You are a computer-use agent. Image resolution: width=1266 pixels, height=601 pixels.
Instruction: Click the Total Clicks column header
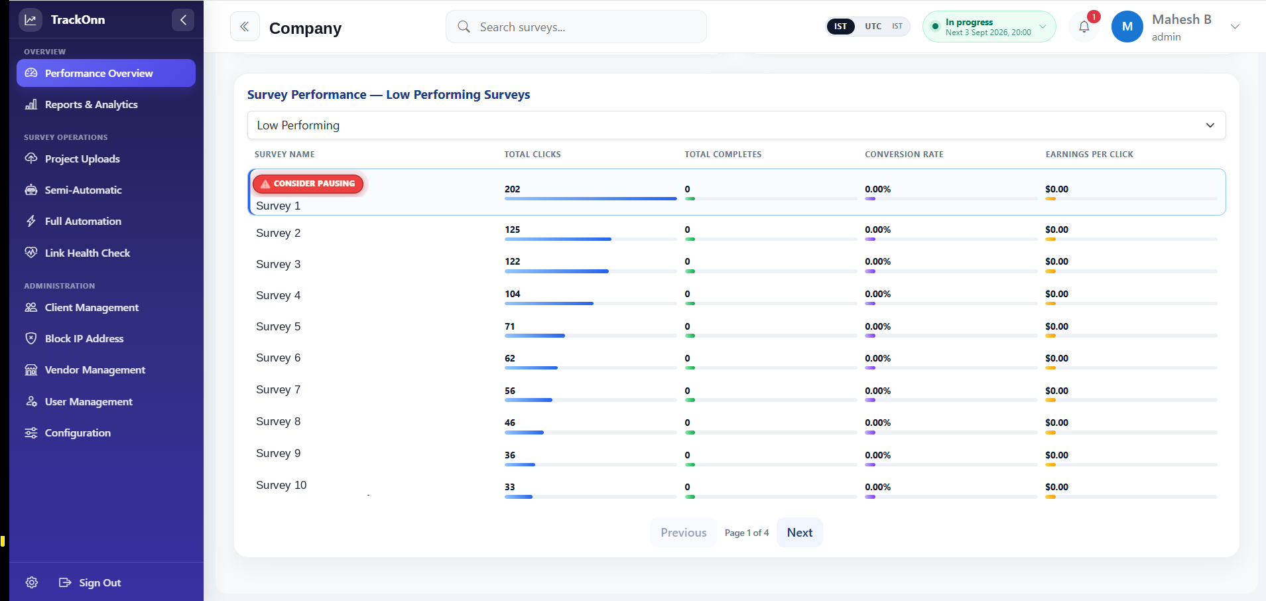[533, 154]
